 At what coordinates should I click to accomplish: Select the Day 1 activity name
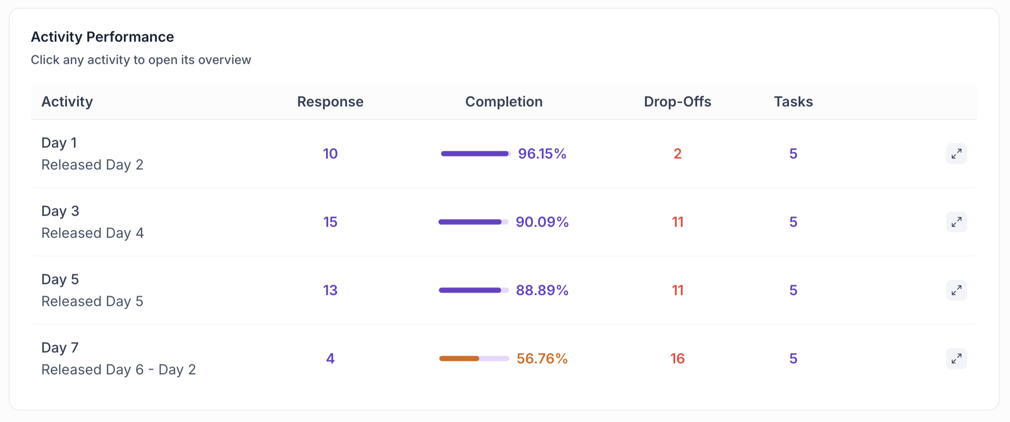tap(59, 143)
